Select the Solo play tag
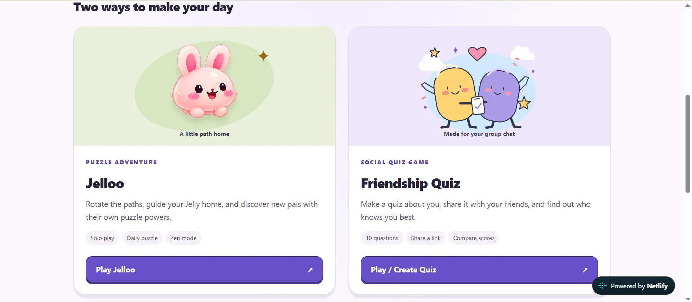 click(x=102, y=238)
